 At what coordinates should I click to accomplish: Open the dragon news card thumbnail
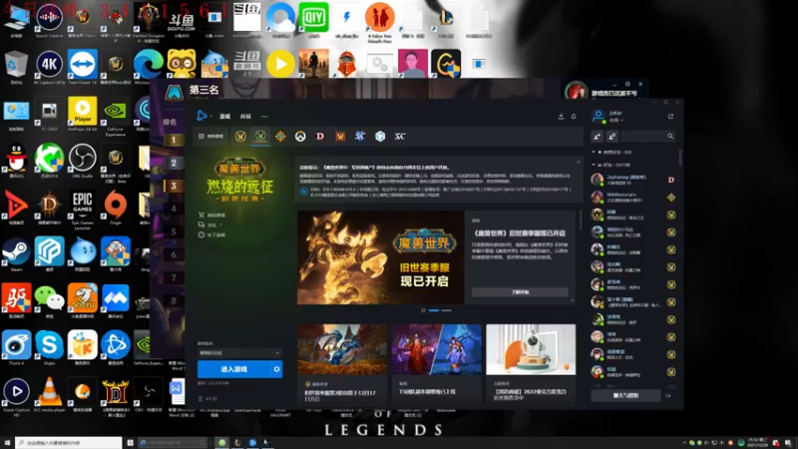pos(342,350)
